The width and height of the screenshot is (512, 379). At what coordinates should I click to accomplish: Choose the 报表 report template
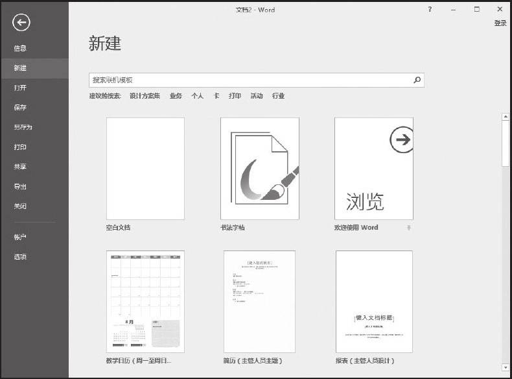point(373,302)
